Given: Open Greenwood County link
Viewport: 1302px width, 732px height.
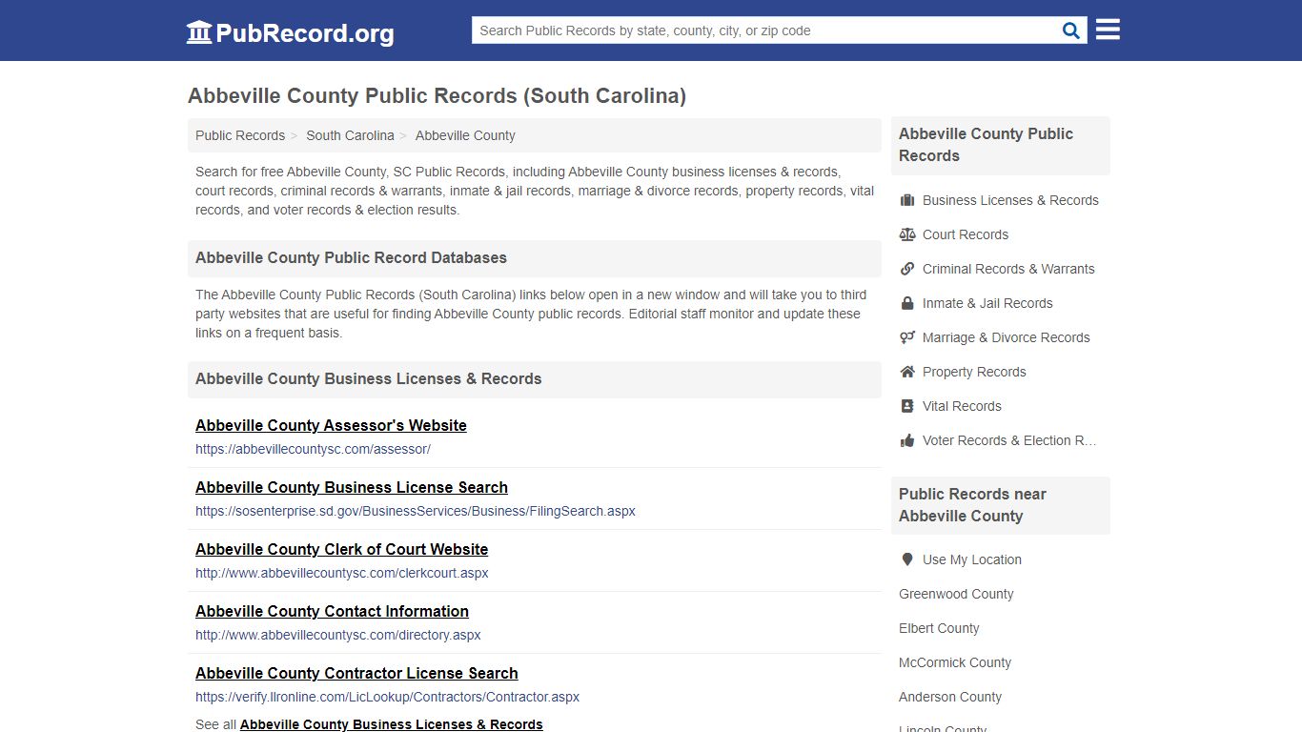Looking at the screenshot, I should pos(956,594).
